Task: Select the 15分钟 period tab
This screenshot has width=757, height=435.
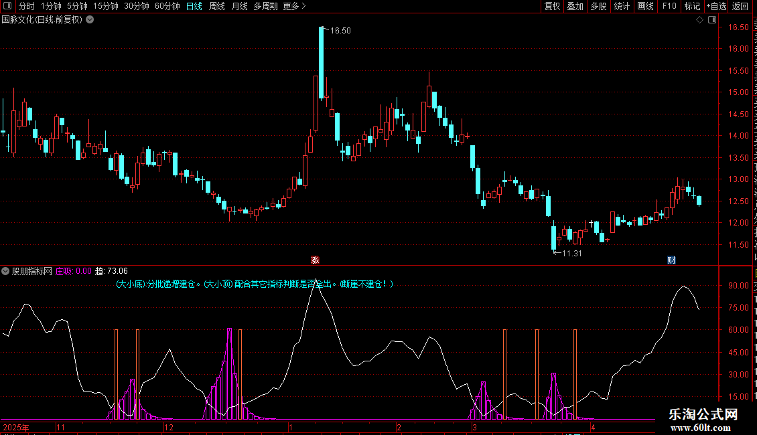Action: 106,6
